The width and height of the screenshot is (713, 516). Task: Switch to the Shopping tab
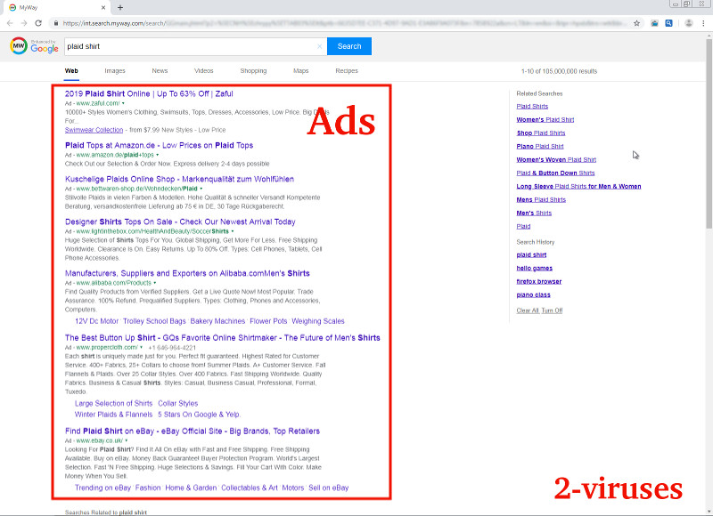coord(253,70)
